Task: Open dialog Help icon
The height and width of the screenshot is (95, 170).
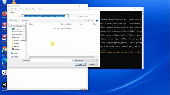Action: click(97, 21)
